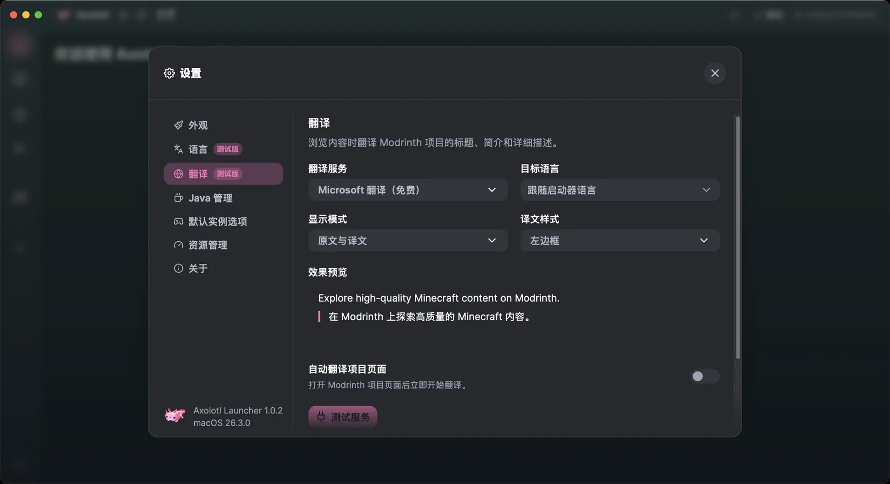The height and width of the screenshot is (484, 890).
Task: Click the plug icon in 测试服务 button
Action: 321,417
